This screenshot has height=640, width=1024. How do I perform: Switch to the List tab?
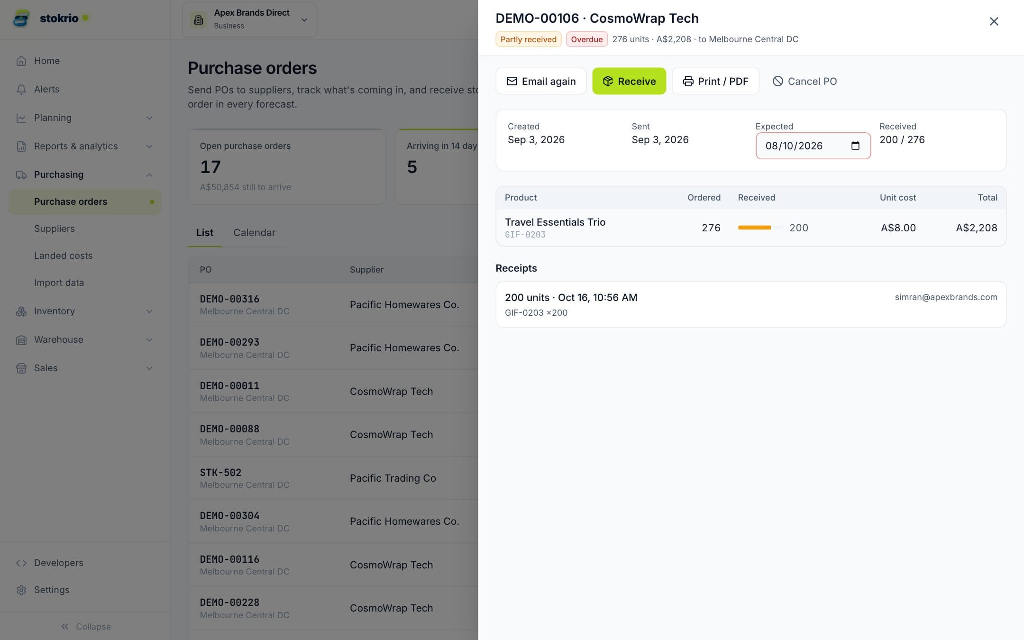tap(205, 233)
